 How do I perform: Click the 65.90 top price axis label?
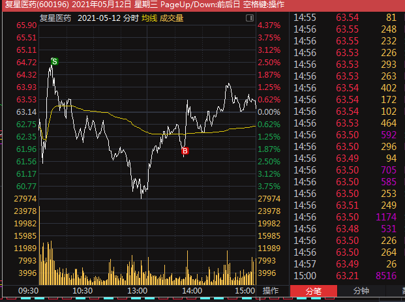[x=26, y=25]
